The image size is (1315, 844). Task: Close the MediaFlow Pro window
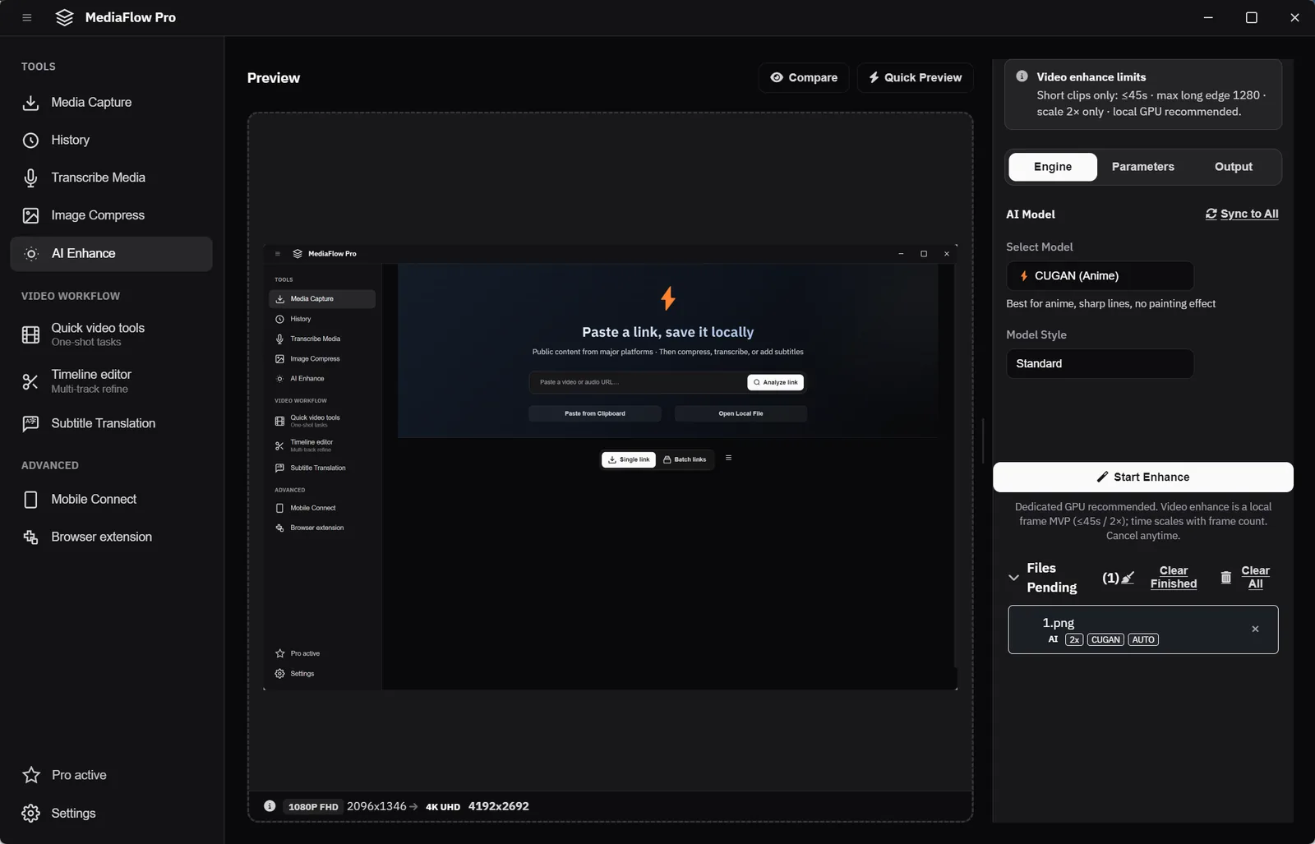pyautogui.click(x=1294, y=17)
